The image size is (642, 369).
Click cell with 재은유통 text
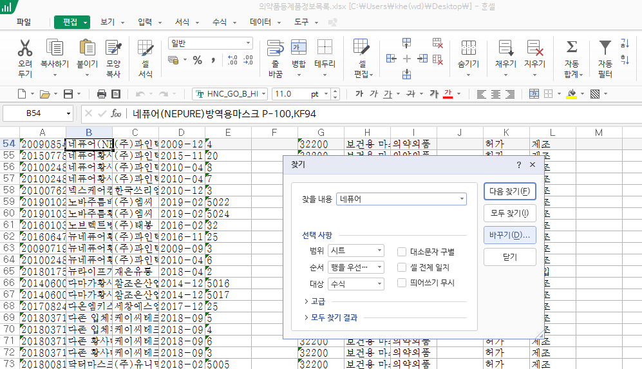point(135,272)
